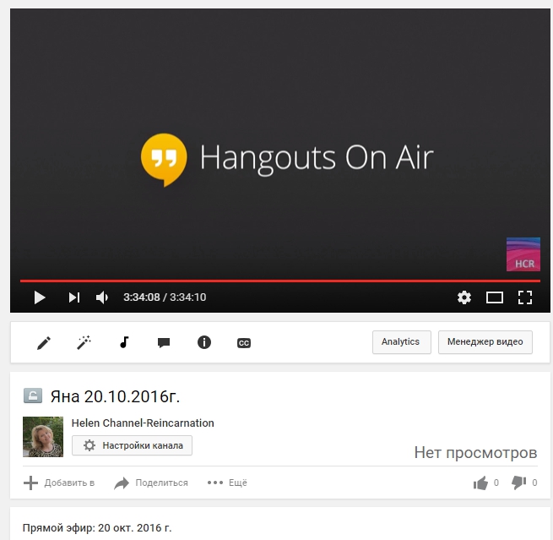Viewport: 553px width, 540px height.
Task: Enter full screen mode
Action: pyautogui.click(x=525, y=297)
